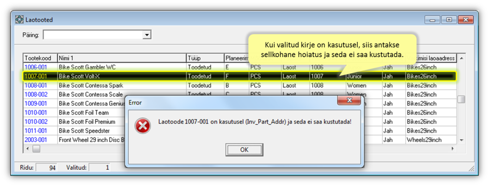Close the Error dialog with X
489x186 pixels.
[349, 100]
